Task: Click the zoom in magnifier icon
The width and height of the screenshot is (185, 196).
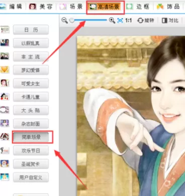Action: (x=112, y=21)
